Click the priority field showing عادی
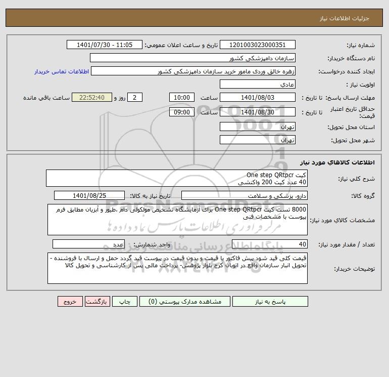 258,84
